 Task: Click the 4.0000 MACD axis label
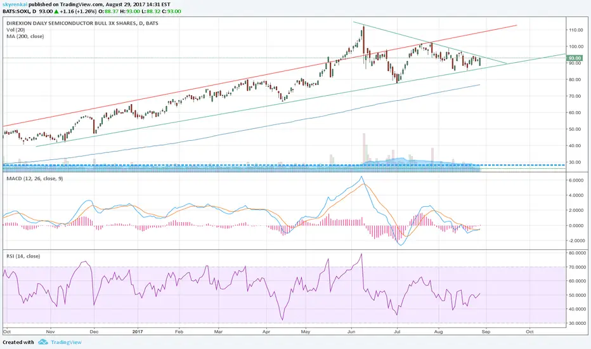click(x=576, y=195)
